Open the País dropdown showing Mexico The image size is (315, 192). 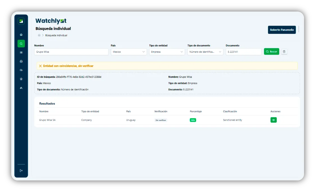(129, 52)
